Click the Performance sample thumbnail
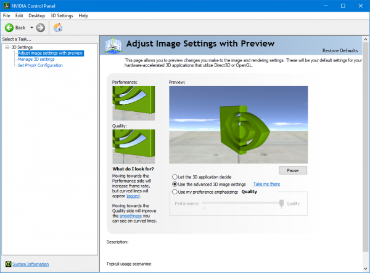Image resolution: width=370 pixels, height=273 pixels. click(134, 103)
